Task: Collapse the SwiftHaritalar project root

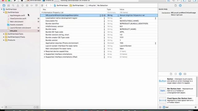Action: click(2, 9)
